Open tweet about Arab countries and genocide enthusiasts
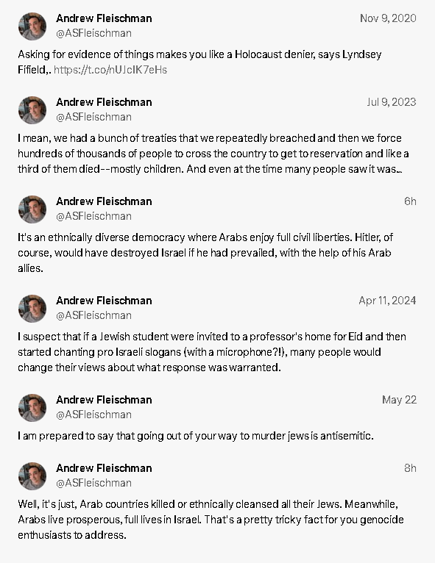The width and height of the screenshot is (435, 563). tap(211, 520)
